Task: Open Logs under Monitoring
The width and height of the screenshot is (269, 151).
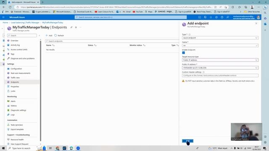Action: click(x=13, y=115)
